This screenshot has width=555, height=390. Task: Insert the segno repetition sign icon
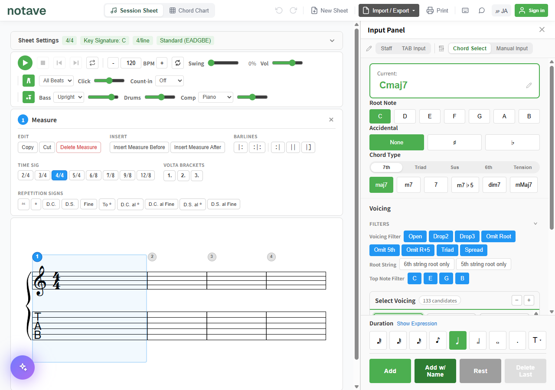click(x=23, y=204)
